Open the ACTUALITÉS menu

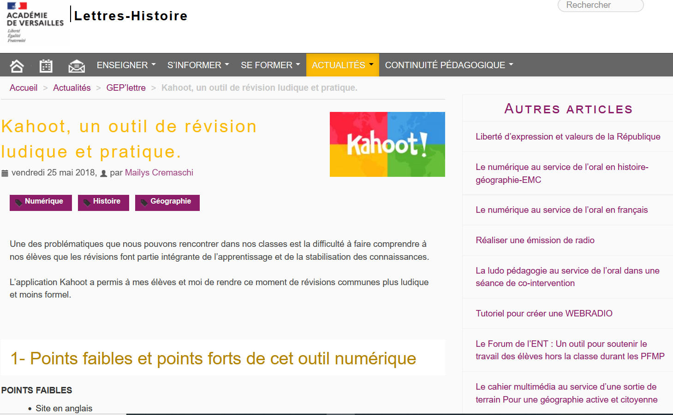tap(342, 65)
